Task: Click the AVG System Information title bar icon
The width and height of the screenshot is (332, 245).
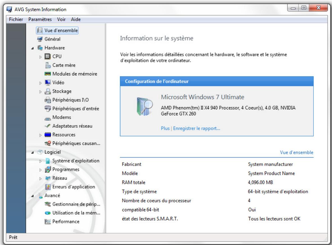Action: [9, 9]
